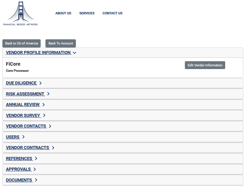The width and height of the screenshot is (245, 186).
Task: Go back to CU of America
Action: pos(22,43)
